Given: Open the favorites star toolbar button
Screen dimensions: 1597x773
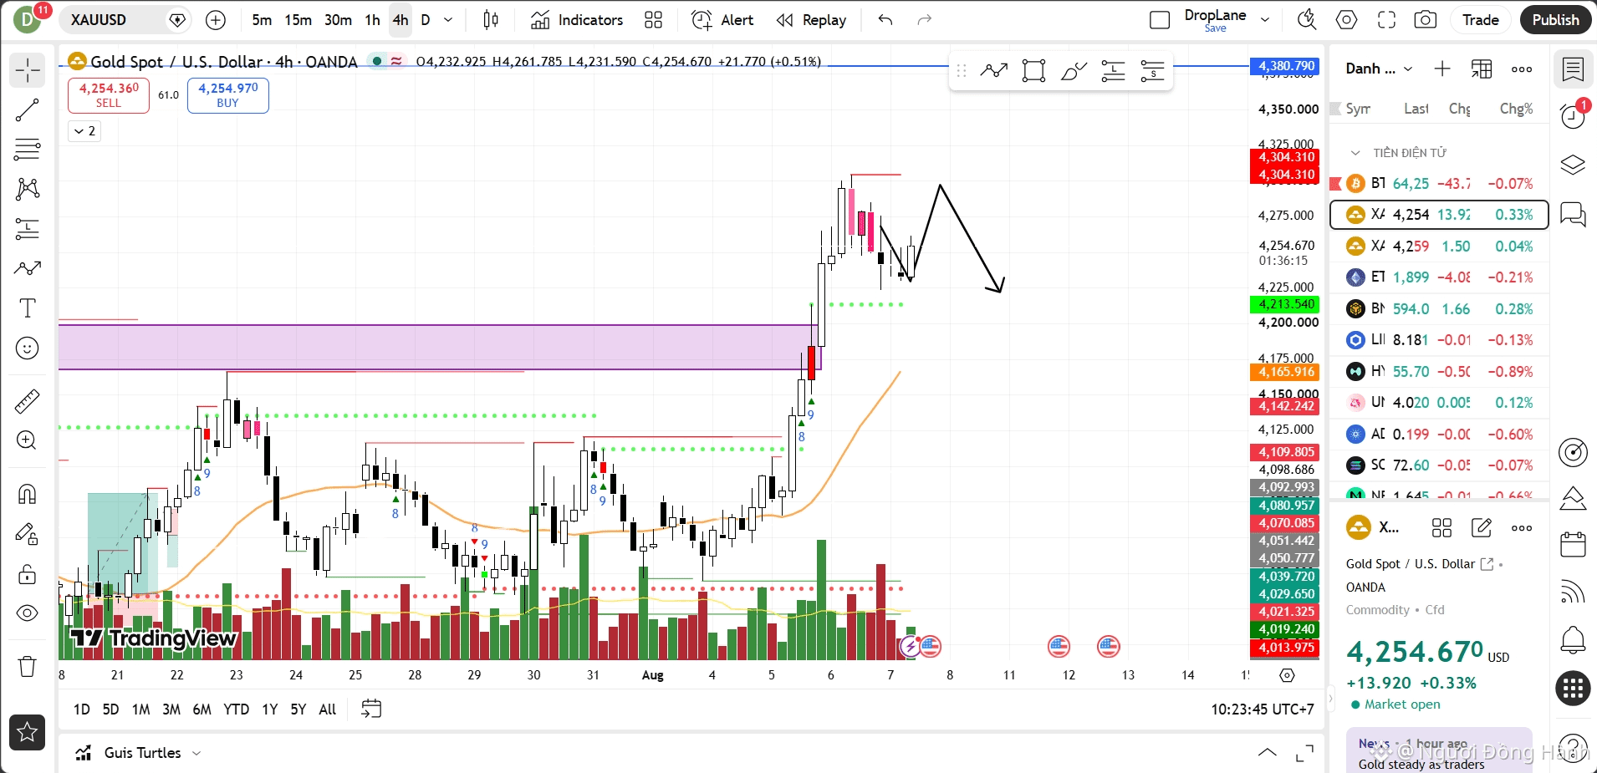Looking at the screenshot, I should (28, 733).
